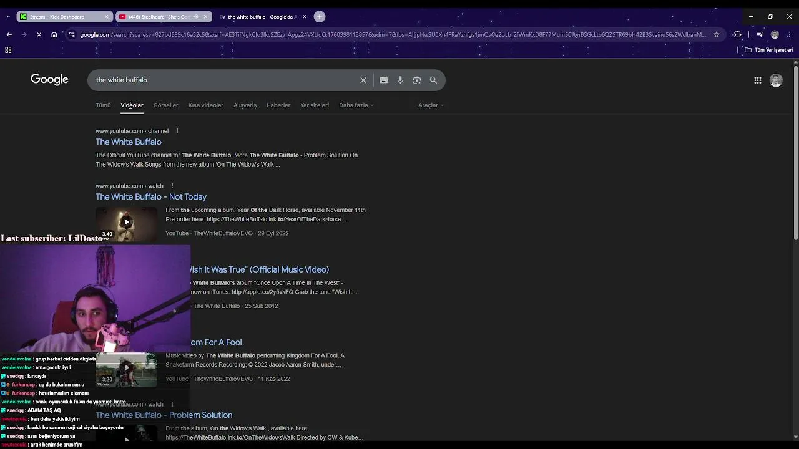Open the Google account avatar
The height and width of the screenshot is (449, 799).
(776, 80)
